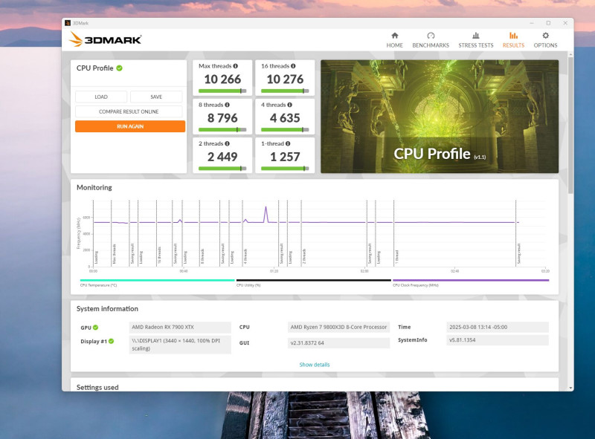Click the Display #1 green check icon
This screenshot has width=595, height=439.
tap(111, 341)
